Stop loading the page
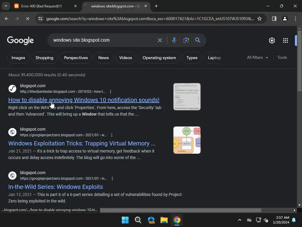The height and width of the screenshot is (227, 302). coord(27,19)
